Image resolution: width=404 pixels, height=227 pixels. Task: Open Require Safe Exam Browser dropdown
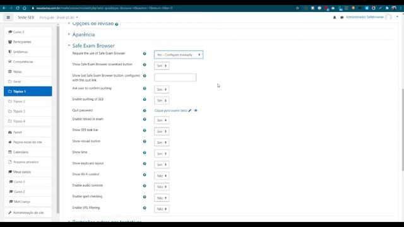click(x=179, y=55)
